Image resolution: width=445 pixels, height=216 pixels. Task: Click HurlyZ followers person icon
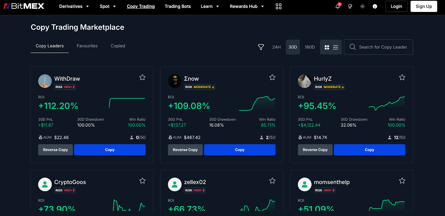coord(390,137)
